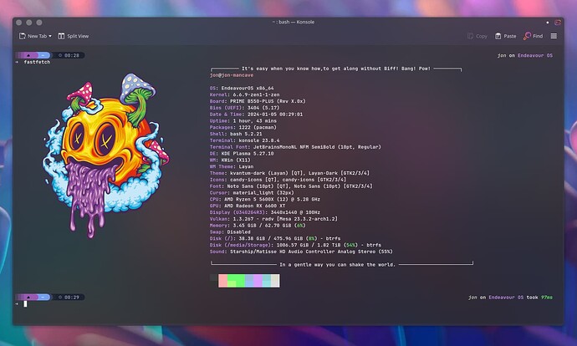
Task: Click the red window control at title bar right
Action: (x=558, y=23)
